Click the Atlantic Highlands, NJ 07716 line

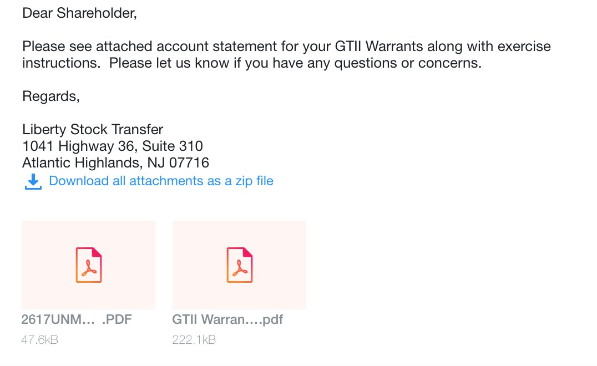coord(116,163)
